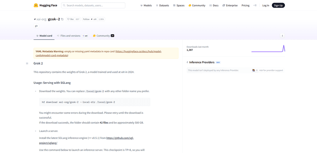The image size is (317, 153).
Task: Click the NEW badge beside Inference Providers
Action: 218,63
